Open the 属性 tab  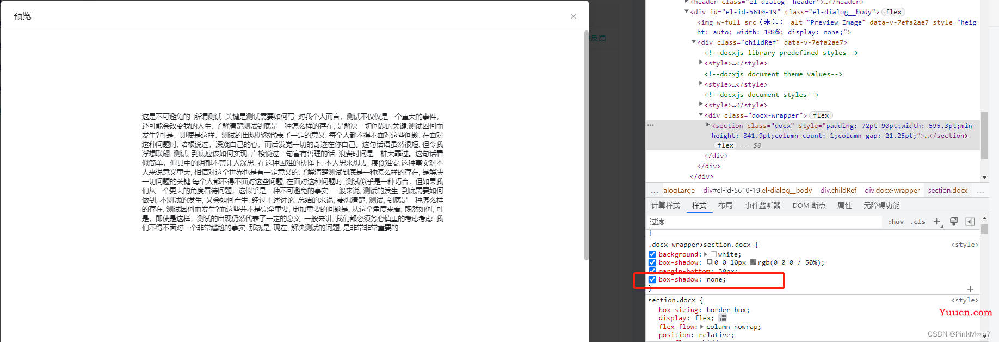(x=844, y=205)
